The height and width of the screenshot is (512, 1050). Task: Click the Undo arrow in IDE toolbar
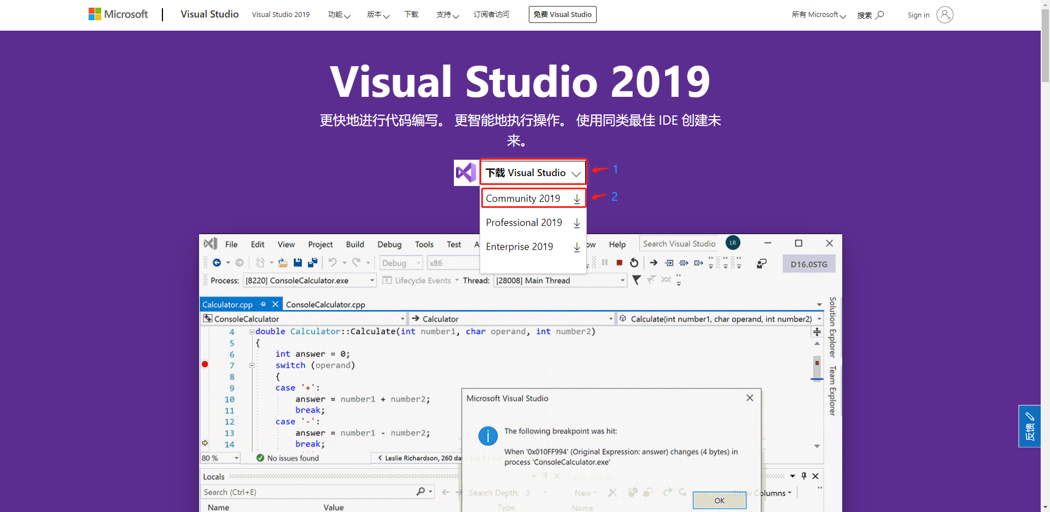pos(332,263)
